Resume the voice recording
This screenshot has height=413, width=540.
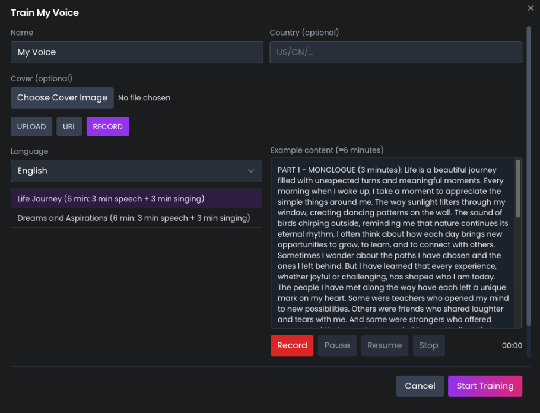click(x=385, y=345)
